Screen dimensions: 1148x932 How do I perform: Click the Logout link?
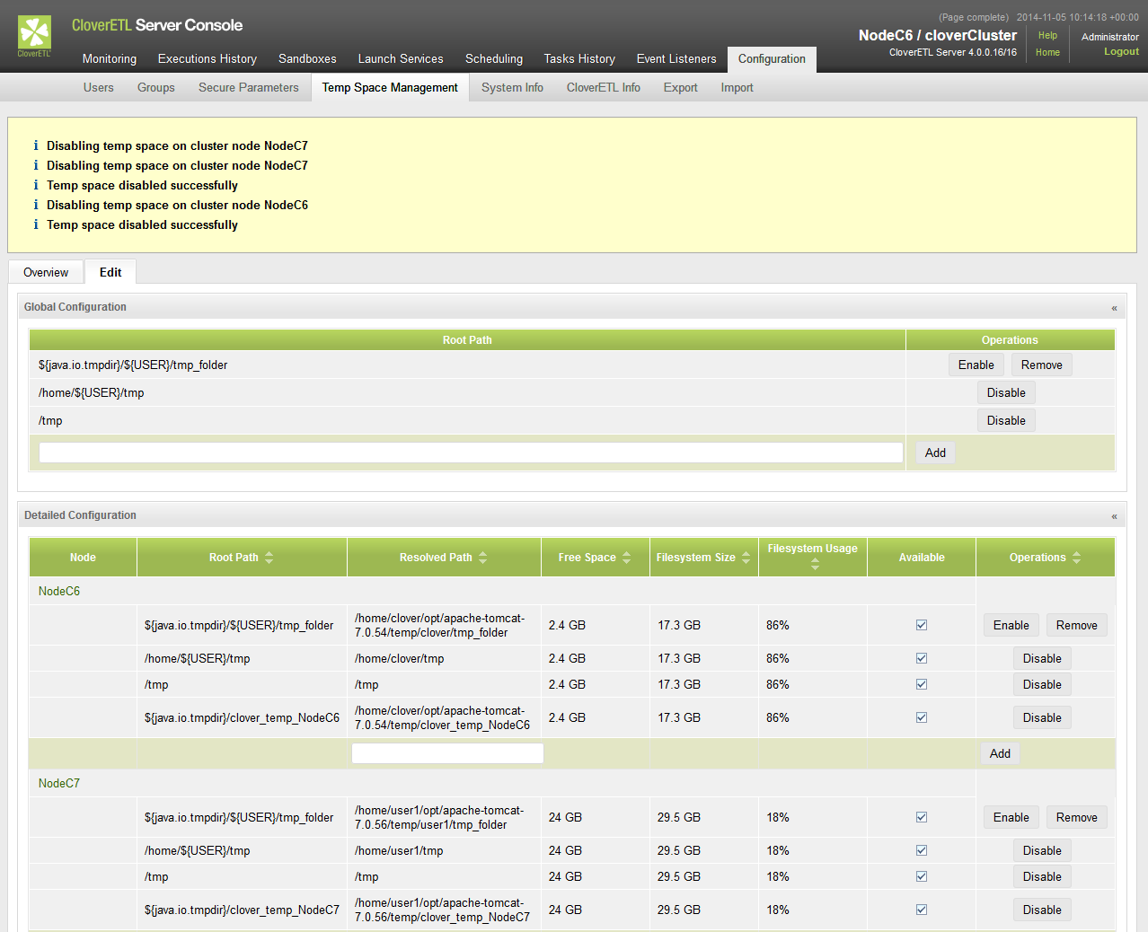point(1121,52)
